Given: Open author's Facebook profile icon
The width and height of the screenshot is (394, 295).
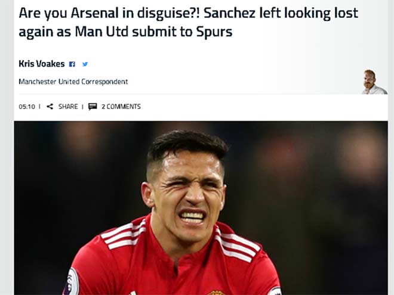Looking at the screenshot, I should click(72, 64).
